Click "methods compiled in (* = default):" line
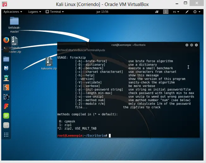 (x=88, y=114)
